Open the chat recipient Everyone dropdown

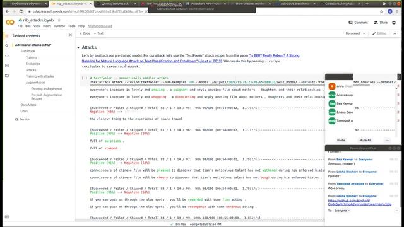342,211
